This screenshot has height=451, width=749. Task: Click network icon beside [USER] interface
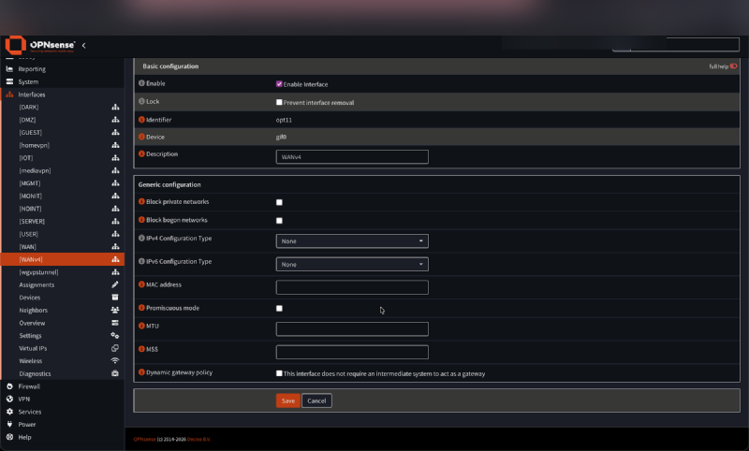(115, 234)
